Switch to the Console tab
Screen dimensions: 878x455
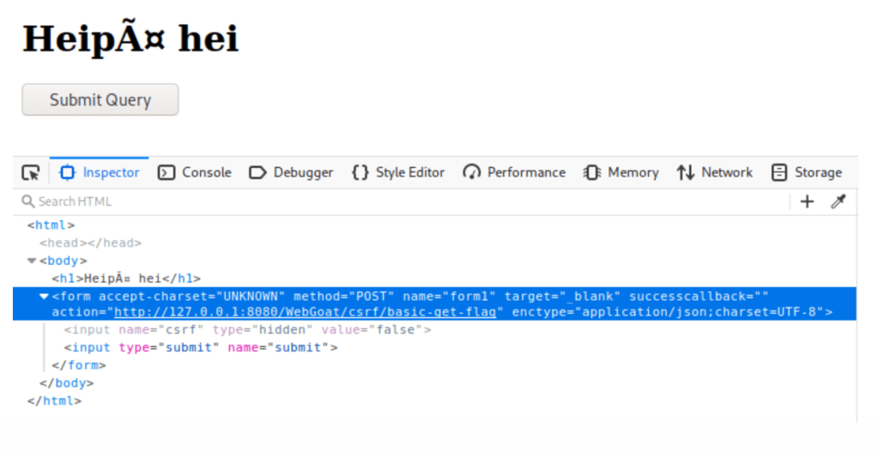pos(206,173)
